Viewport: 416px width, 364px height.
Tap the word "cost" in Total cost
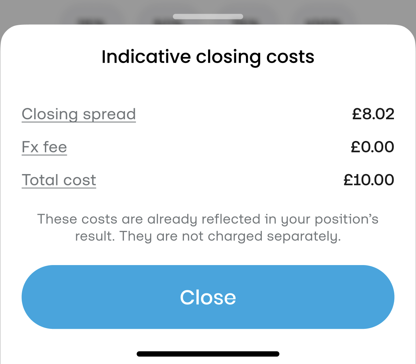(x=80, y=180)
